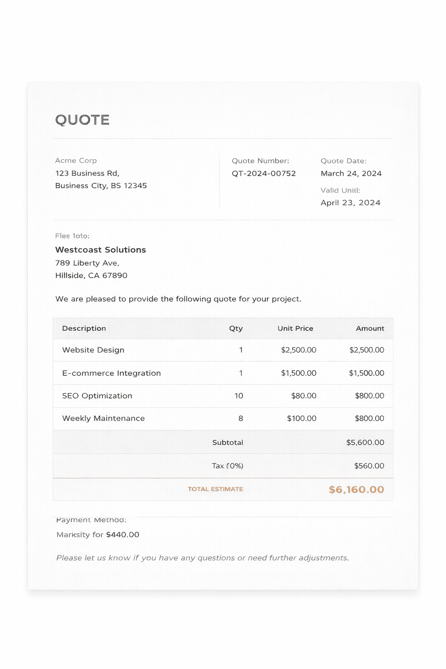This screenshot has width=446, height=669.
Task: Click the subtotal amount $5,600.00
Action: pyautogui.click(x=365, y=443)
